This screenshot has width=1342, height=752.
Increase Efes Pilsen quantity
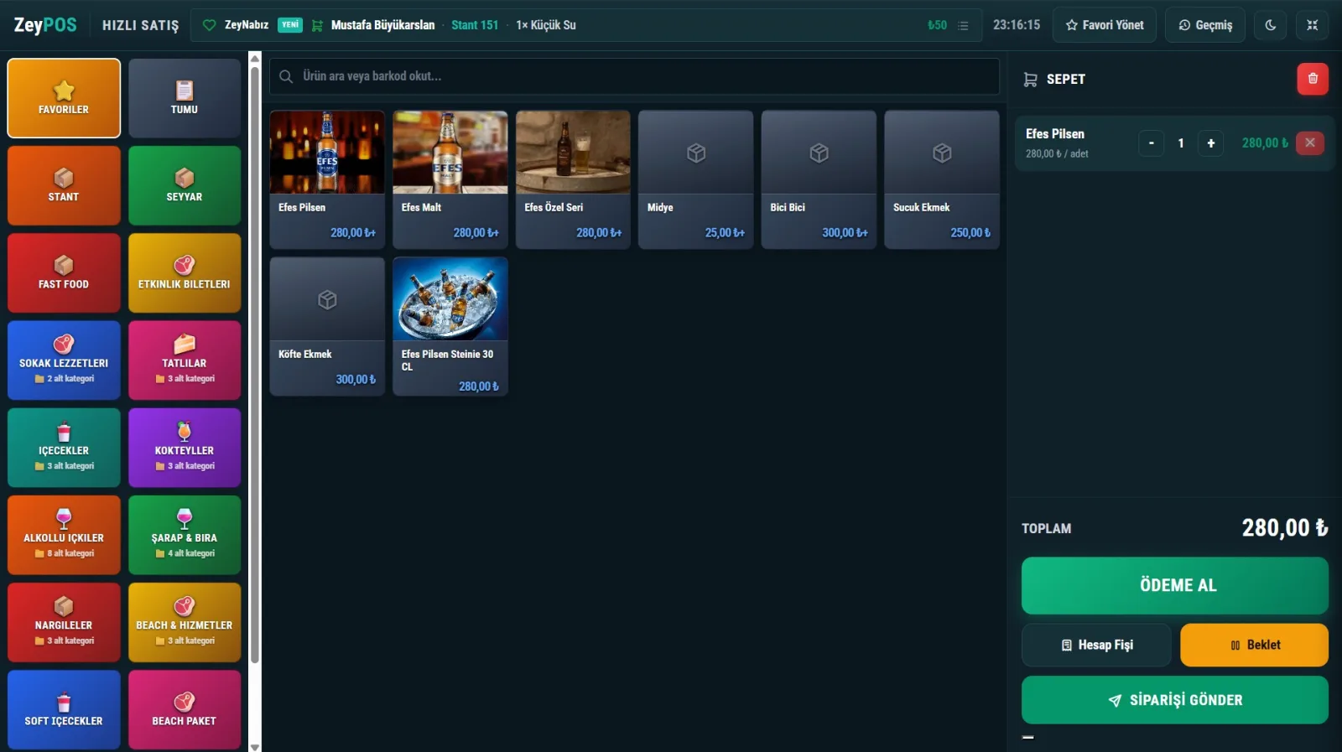1211,143
